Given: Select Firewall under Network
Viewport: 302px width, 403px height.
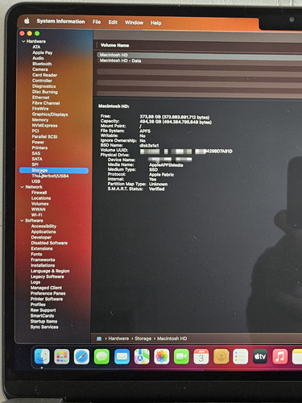Looking at the screenshot, I should point(39,193).
